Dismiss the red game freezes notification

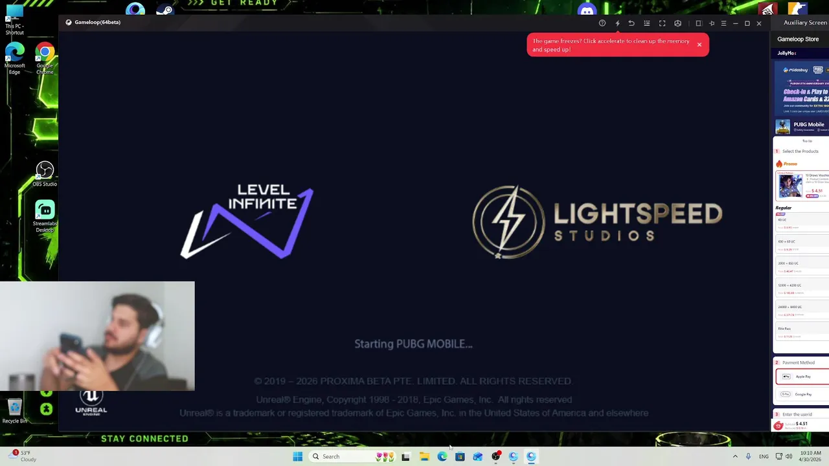pyautogui.click(x=699, y=45)
